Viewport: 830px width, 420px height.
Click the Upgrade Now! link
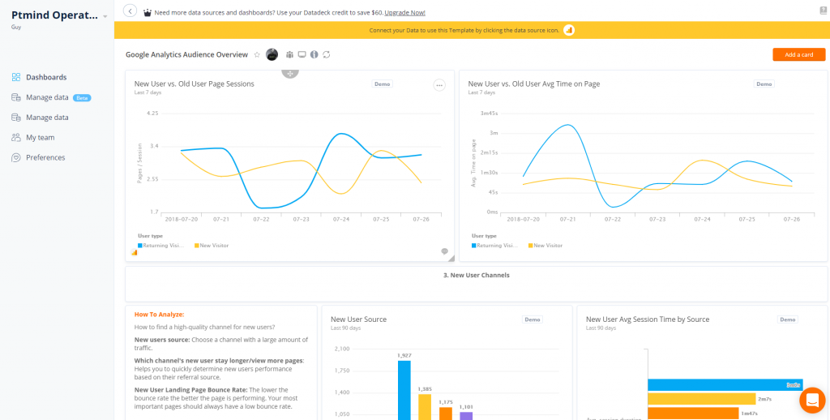pos(405,12)
